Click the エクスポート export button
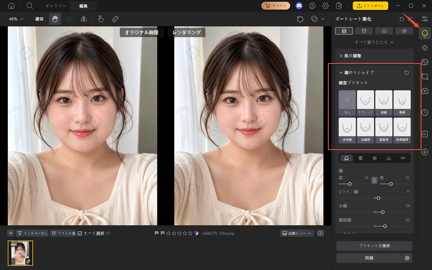Viewport: 432px width, 270px height. [x=370, y=6]
